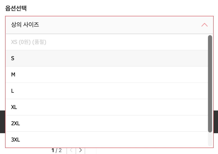Pick the 3XL size option
The width and height of the screenshot is (218, 154).
pyautogui.click(x=106, y=140)
